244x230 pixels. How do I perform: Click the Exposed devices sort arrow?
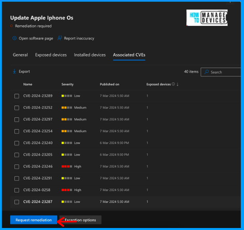tap(177, 84)
